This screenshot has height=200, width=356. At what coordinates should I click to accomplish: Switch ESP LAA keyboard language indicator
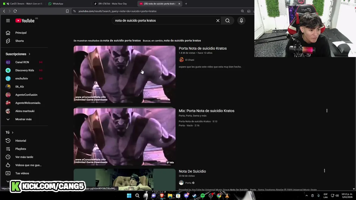pyautogui.click(x=325, y=196)
